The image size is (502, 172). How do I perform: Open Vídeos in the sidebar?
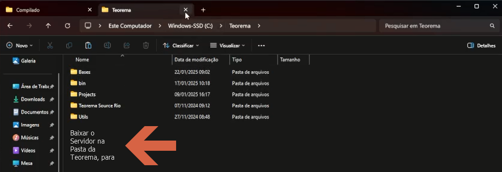(x=24, y=150)
